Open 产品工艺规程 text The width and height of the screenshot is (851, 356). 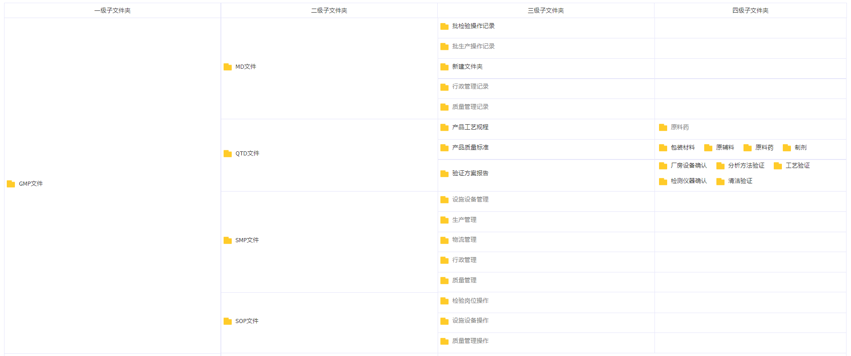(470, 127)
